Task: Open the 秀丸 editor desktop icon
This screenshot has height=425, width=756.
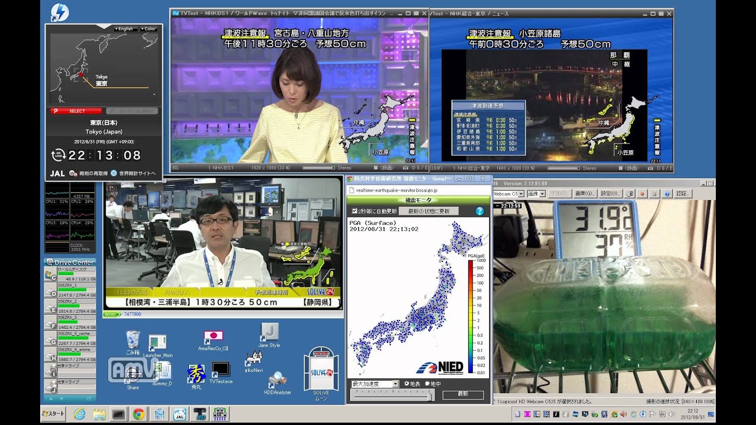Action: (x=196, y=378)
